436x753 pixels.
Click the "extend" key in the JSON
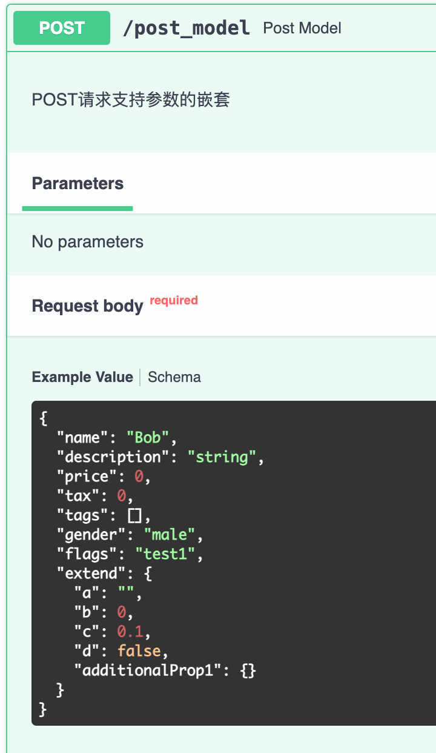pyautogui.click(x=87, y=574)
